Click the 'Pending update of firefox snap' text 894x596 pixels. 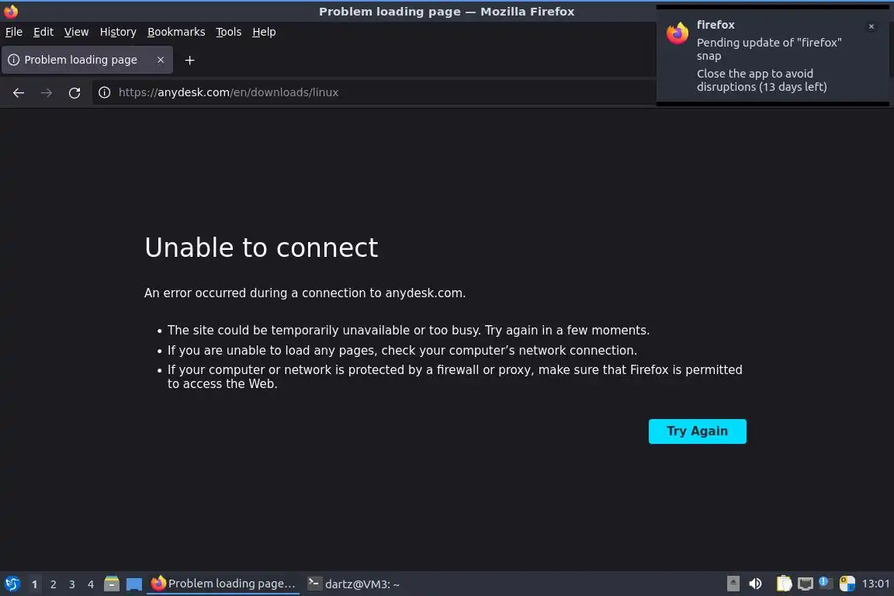pos(768,49)
